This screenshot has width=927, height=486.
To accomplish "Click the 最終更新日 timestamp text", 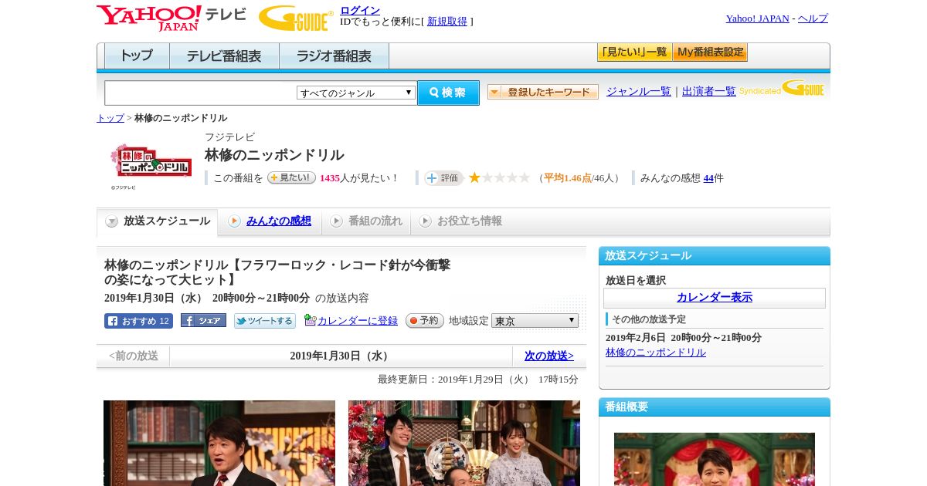I will (x=478, y=380).
